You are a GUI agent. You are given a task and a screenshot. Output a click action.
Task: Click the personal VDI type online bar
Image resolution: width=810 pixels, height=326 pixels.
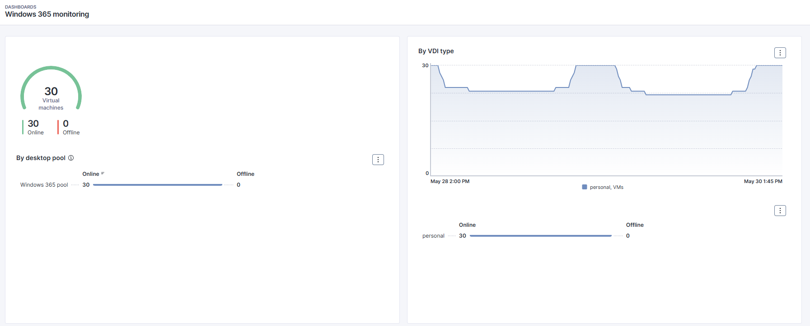(540, 236)
